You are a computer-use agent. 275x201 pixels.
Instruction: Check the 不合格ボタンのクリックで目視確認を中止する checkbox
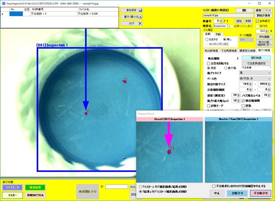pyautogui.click(x=214, y=186)
